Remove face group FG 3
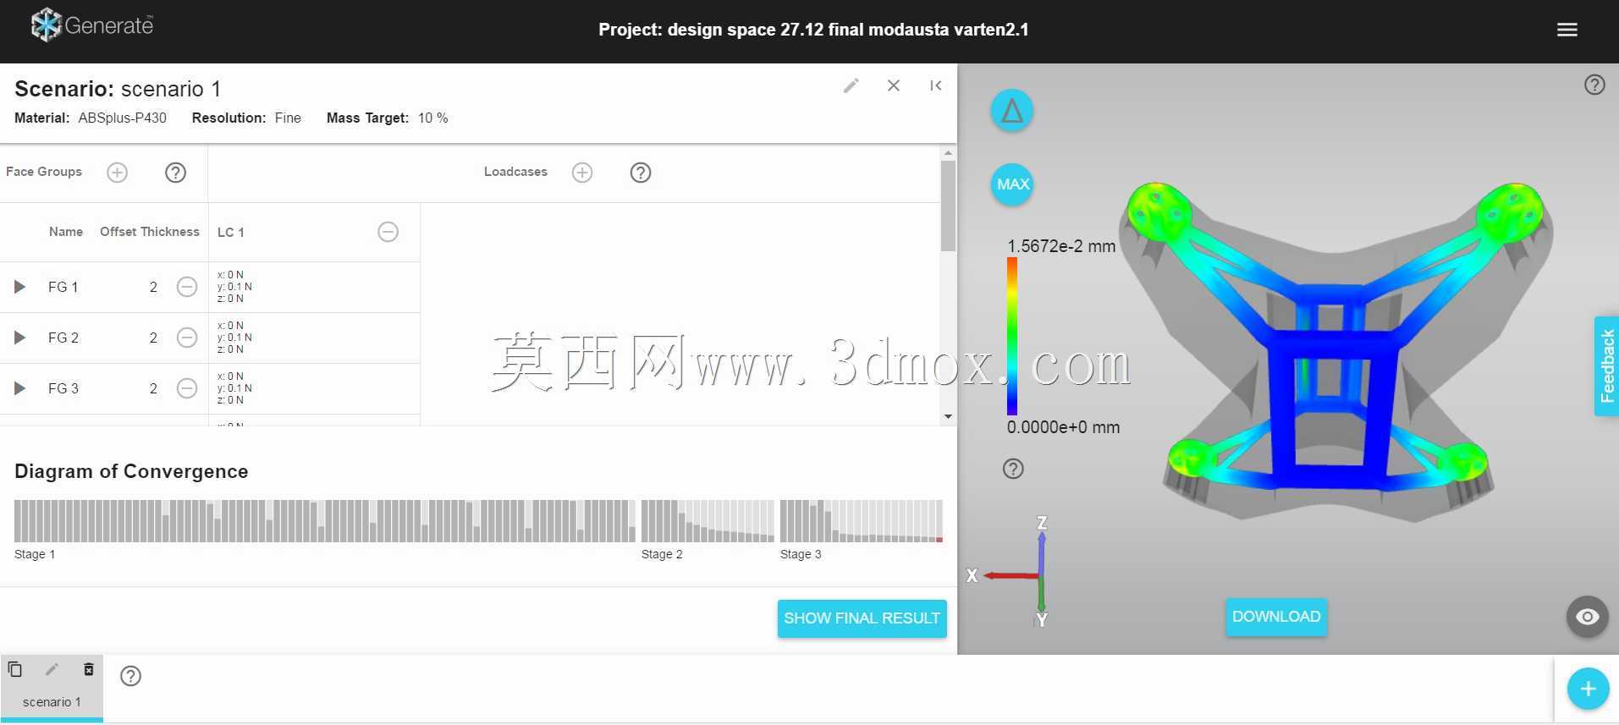Image resolution: width=1619 pixels, height=725 pixels. coord(187,388)
